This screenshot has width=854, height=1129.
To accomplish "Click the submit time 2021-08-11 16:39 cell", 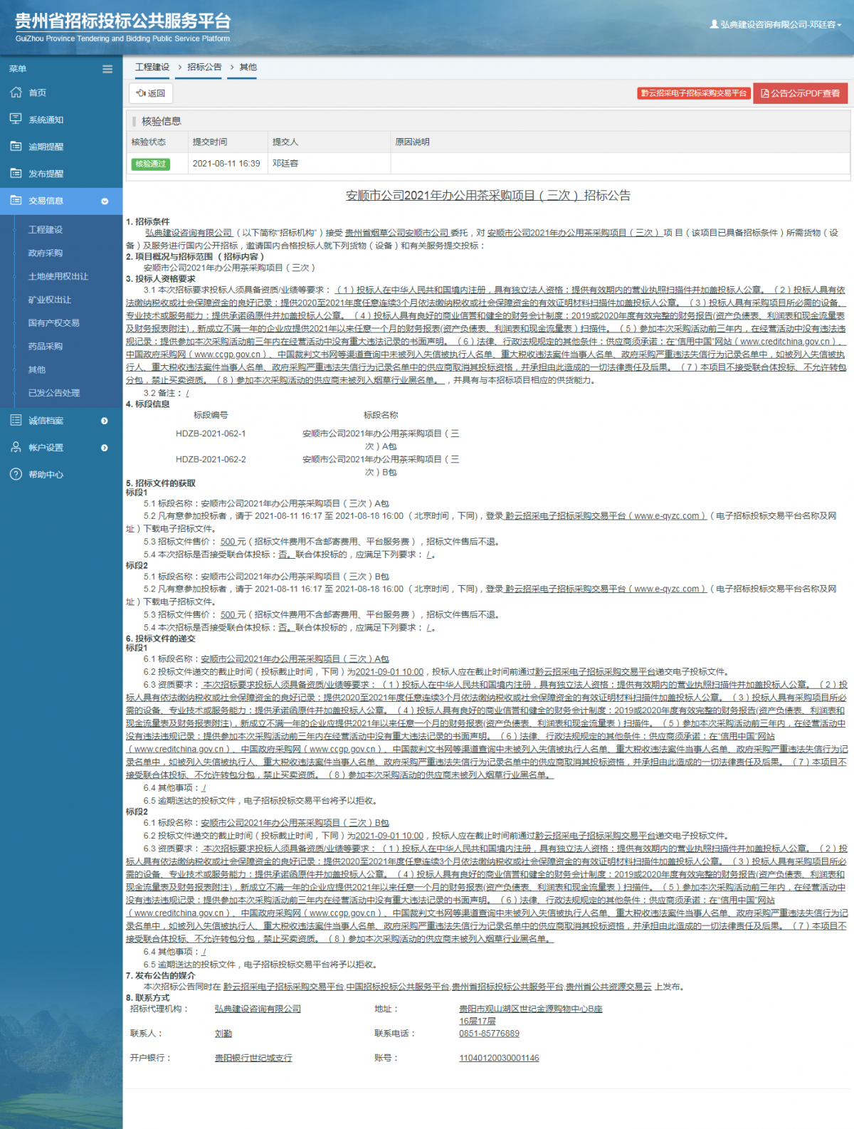I will coord(228,164).
